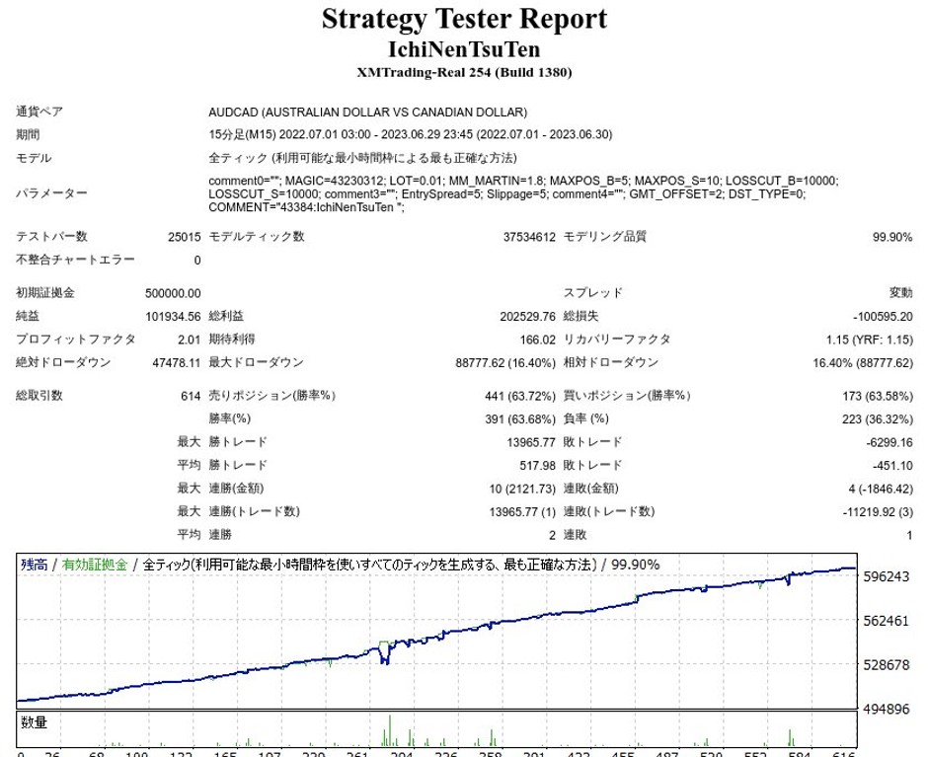
Task: Click the 通貨ペア row label
Action: point(39,112)
